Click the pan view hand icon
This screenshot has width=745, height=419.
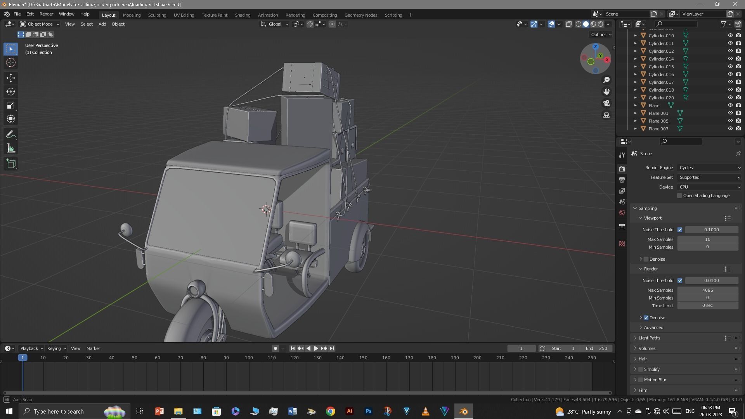pyautogui.click(x=606, y=92)
